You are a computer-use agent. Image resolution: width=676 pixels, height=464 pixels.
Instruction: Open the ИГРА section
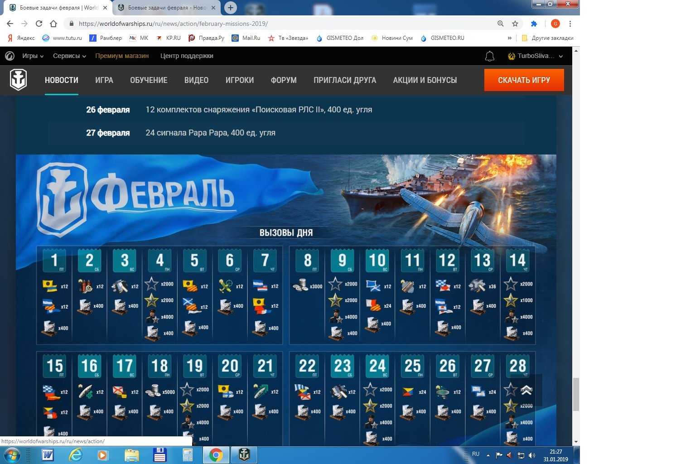(104, 80)
